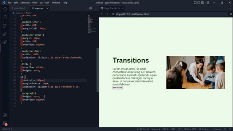Change the CRLF line ending setting

point(173,129)
